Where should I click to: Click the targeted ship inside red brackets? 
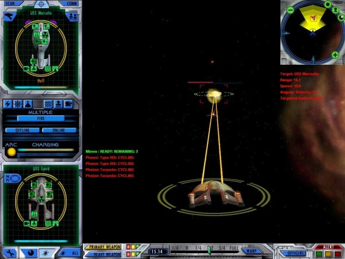(214, 94)
